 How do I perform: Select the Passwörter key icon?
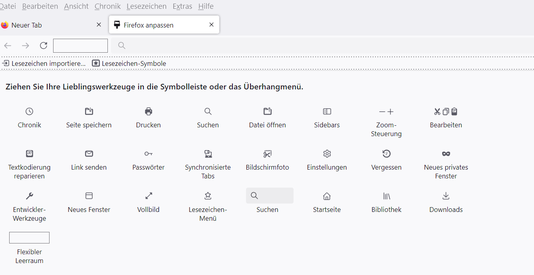click(x=149, y=154)
